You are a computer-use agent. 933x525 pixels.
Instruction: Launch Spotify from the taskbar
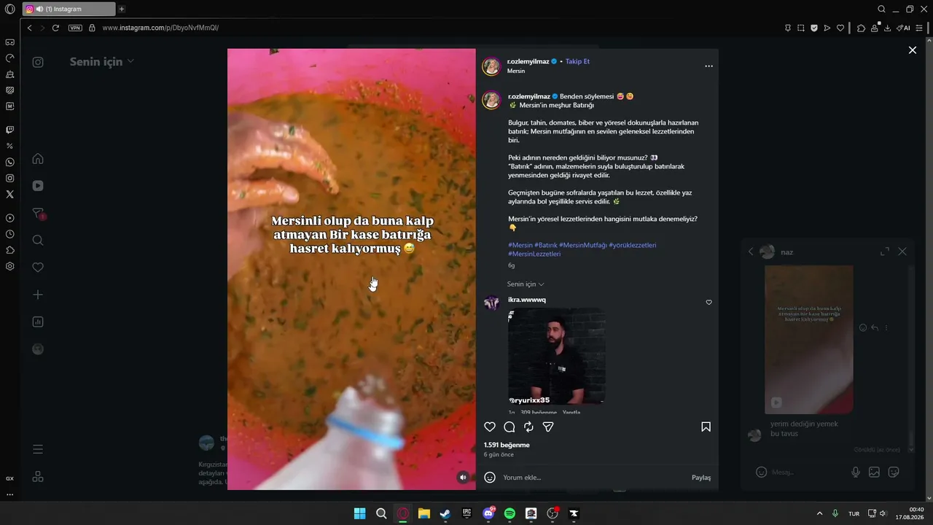[x=510, y=513]
